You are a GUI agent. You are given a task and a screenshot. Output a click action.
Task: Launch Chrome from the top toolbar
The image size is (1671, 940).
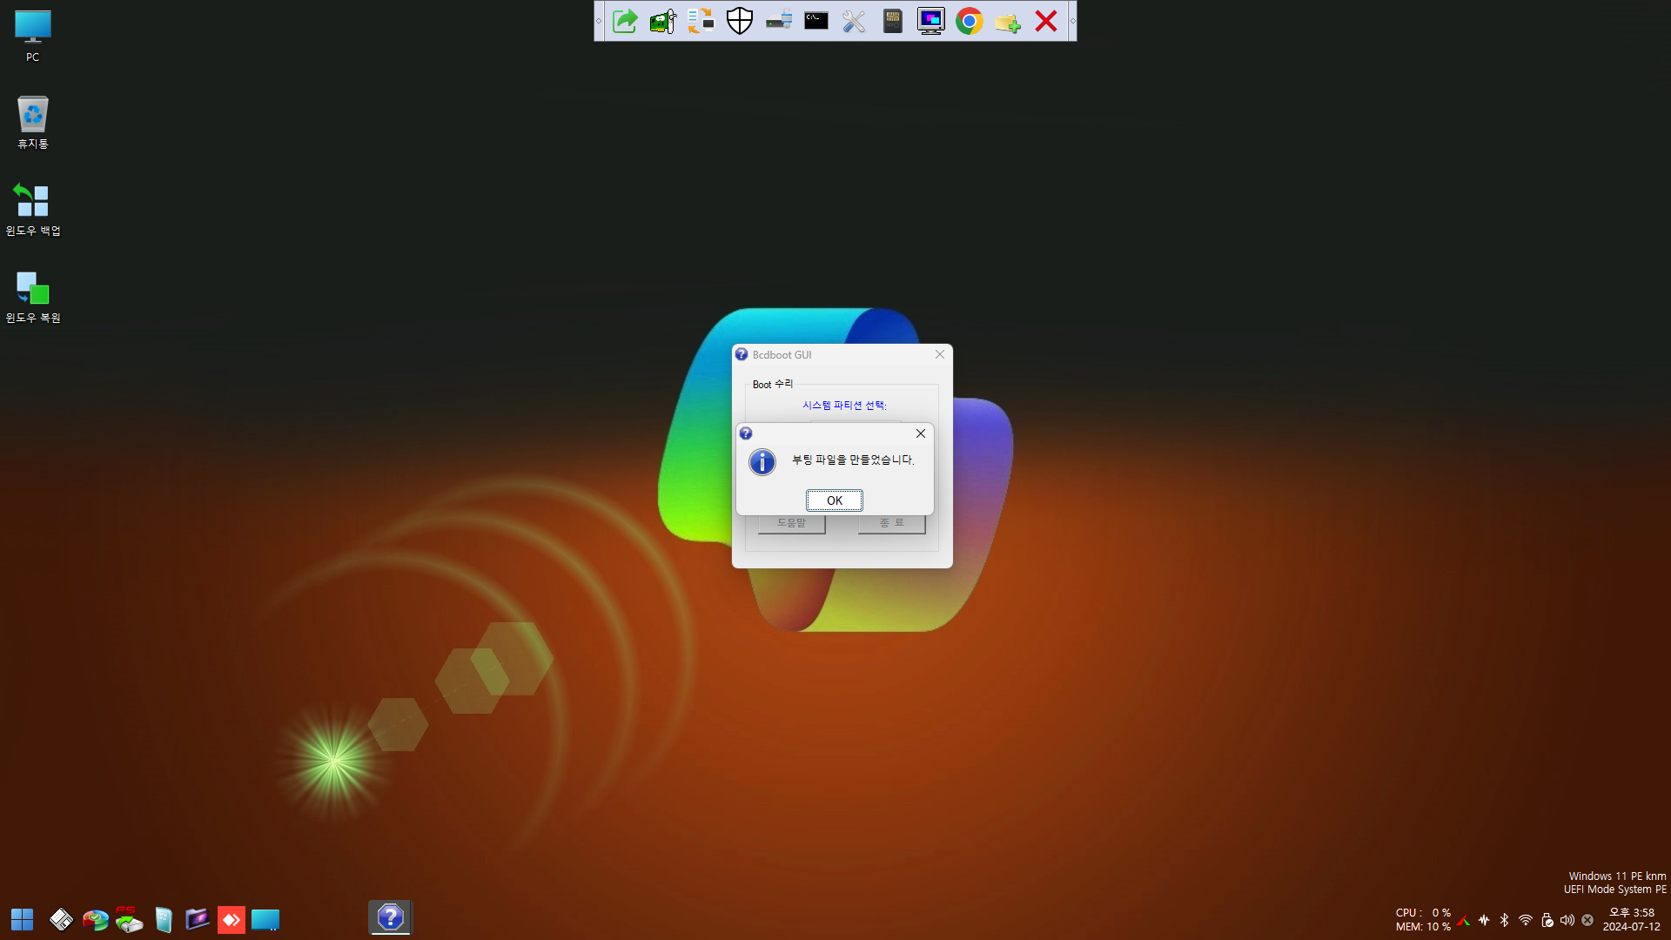tap(970, 21)
